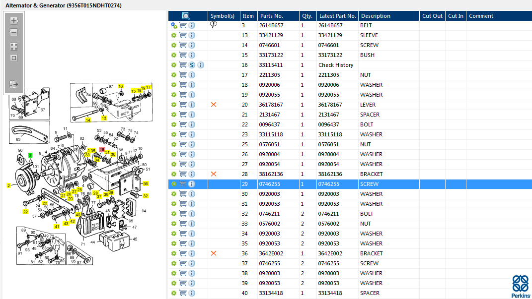Open the supersession S icon for item 16
The image size is (532, 299).
[x=192, y=65]
